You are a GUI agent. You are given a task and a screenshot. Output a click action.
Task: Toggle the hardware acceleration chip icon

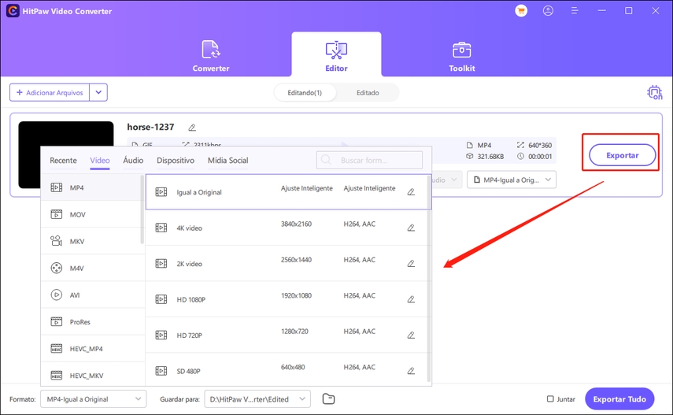[655, 92]
